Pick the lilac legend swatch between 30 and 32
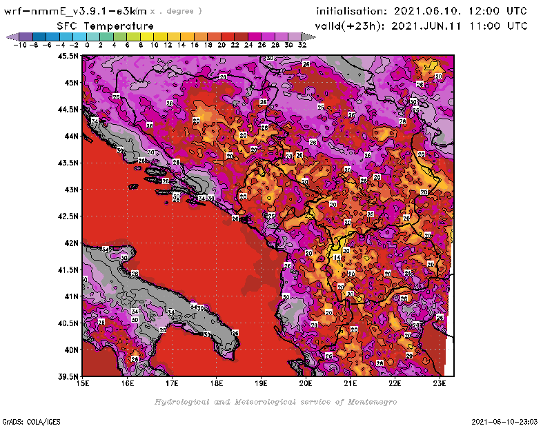Image resolution: width=552 pixels, height=426 pixels. (x=295, y=37)
